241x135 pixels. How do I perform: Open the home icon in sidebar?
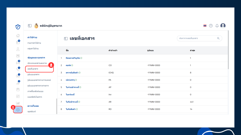[18, 36]
